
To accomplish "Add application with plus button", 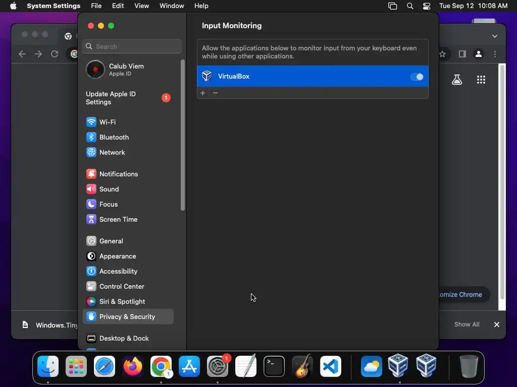I will (x=203, y=93).
